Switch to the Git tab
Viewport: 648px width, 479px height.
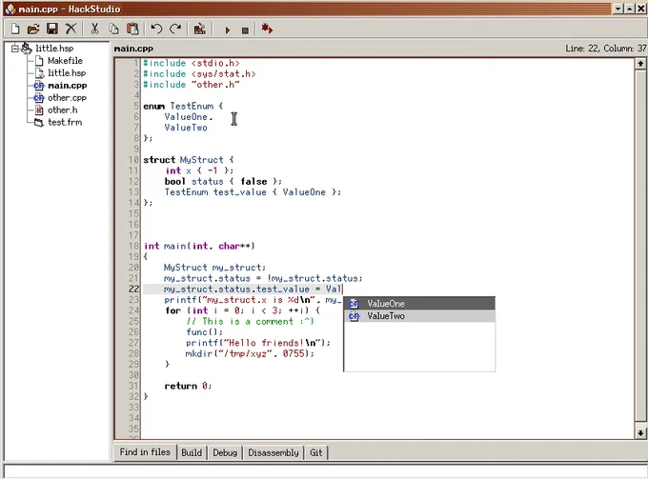[x=316, y=452]
